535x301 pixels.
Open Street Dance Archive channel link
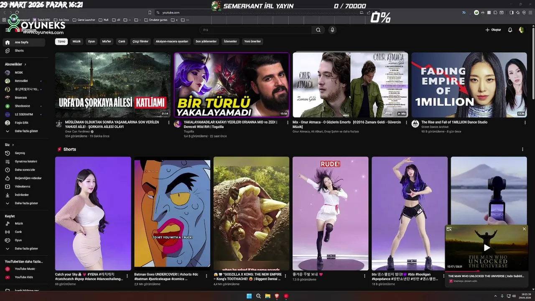[435, 127]
